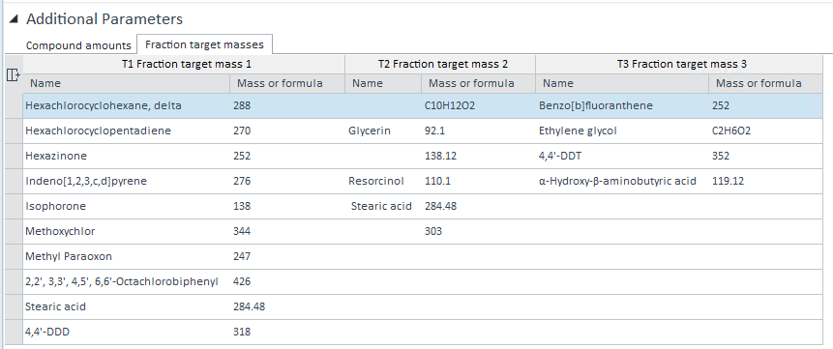Click the Ethylene glycol name cell
This screenshot has width=833, height=349.
point(622,131)
